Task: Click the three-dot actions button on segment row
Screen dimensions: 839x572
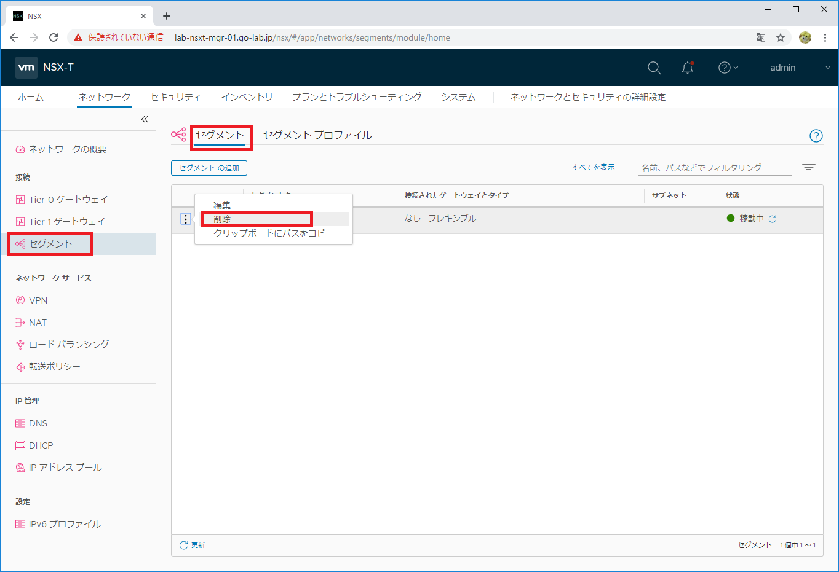Action: [186, 219]
